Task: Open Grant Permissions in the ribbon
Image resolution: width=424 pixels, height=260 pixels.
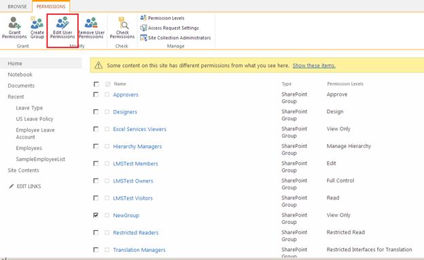Action: tap(14, 28)
